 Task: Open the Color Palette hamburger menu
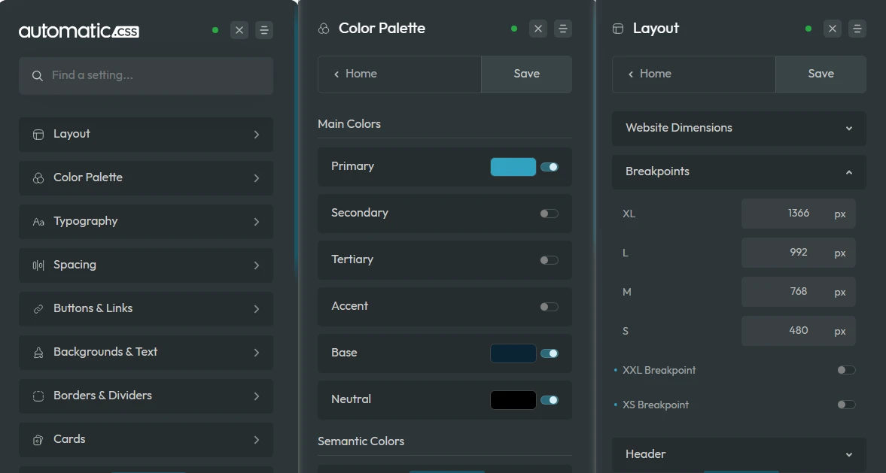pos(563,28)
